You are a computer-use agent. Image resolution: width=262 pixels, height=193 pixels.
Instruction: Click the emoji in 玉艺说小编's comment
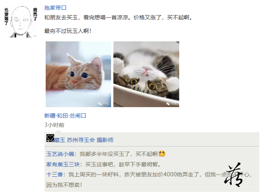[x=162, y=154]
